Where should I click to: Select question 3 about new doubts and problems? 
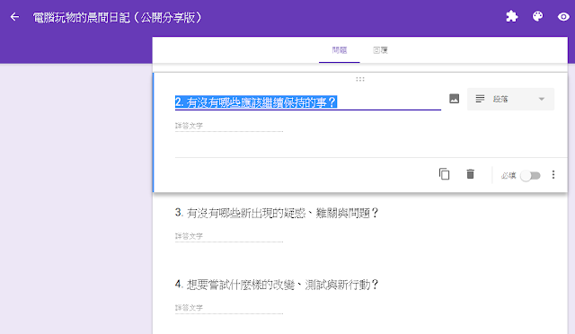277,213
